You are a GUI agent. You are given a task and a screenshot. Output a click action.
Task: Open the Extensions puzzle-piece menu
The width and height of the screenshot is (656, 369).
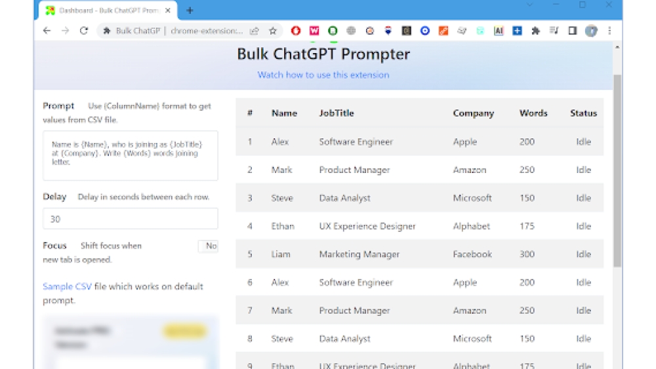535,31
